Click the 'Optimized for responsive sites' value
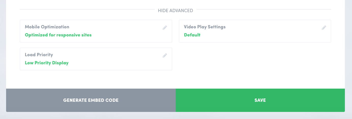 pos(58,35)
